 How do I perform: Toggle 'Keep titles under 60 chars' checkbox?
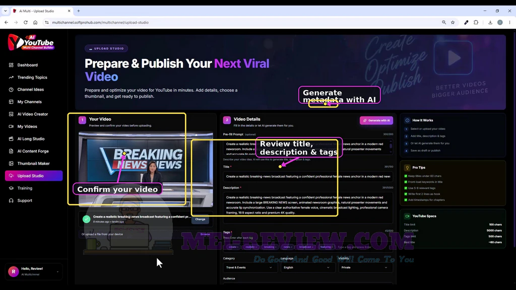(406, 176)
